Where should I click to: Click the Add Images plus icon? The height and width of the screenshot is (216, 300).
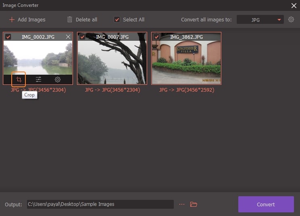coord(12,19)
